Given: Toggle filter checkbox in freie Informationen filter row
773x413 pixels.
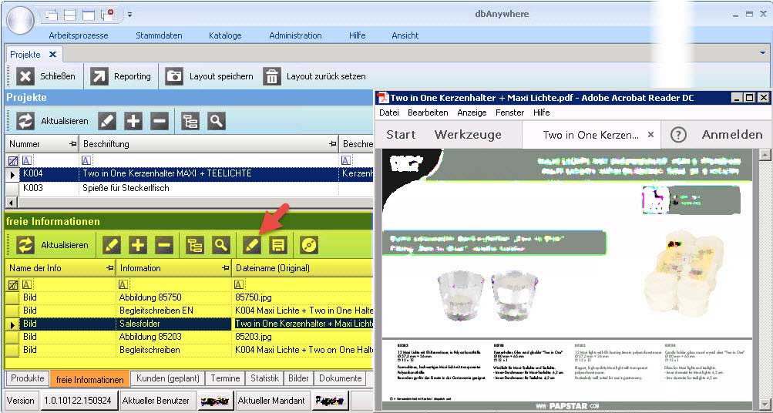Looking at the screenshot, I should pyautogui.click(x=12, y=284).
